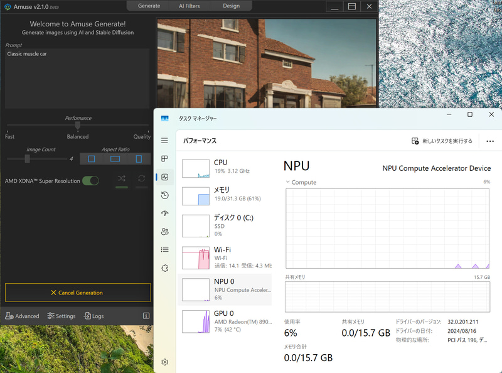502x373 pixels.
Task: Select ディスク 0 (C:) in performance list
Action: point(225,225)
